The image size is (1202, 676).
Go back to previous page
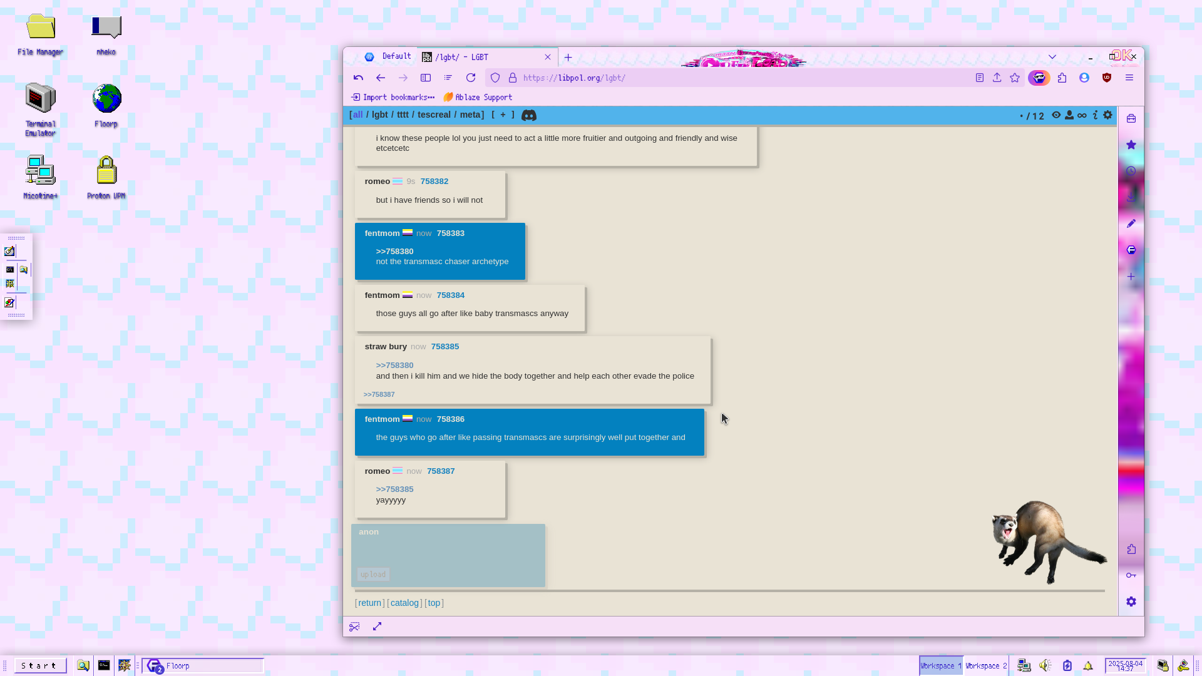tap(381, 78)
